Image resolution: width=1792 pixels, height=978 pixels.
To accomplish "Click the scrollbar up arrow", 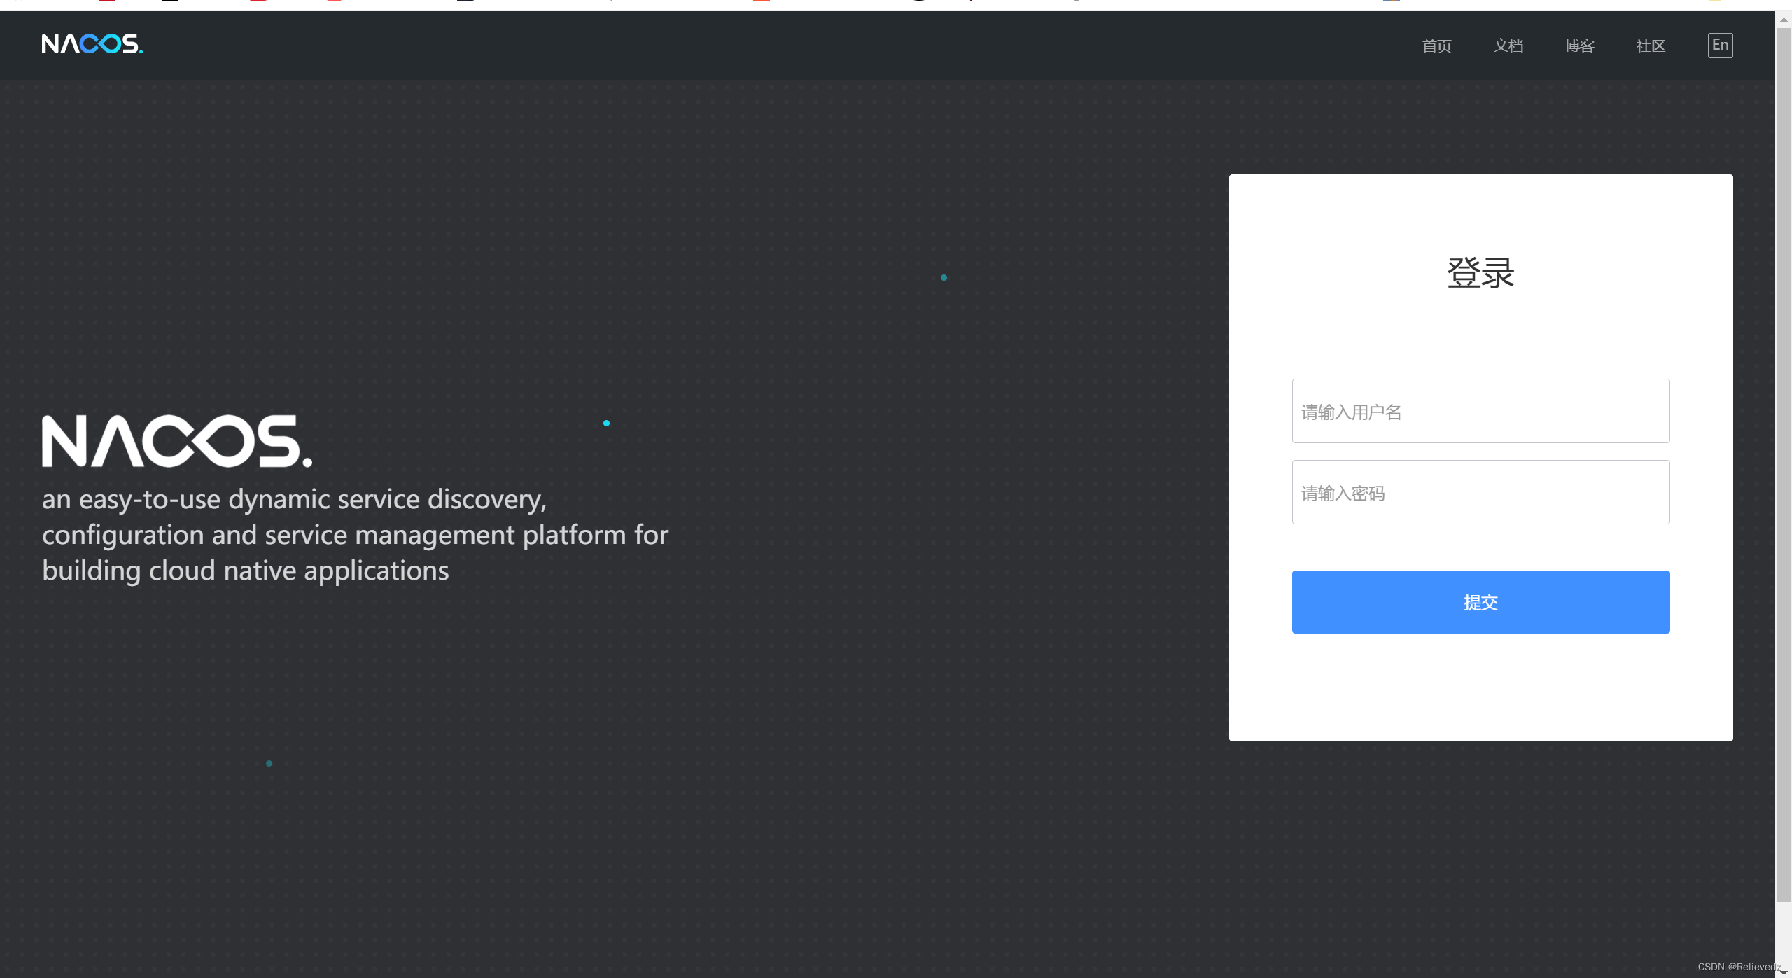I will (x=1784, y=19).
